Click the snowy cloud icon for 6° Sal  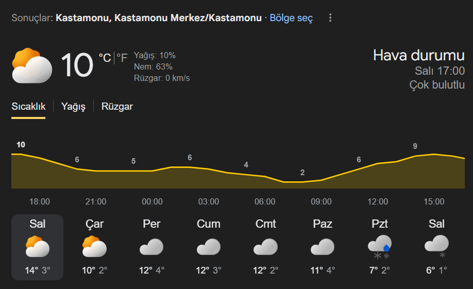(436, 245)
